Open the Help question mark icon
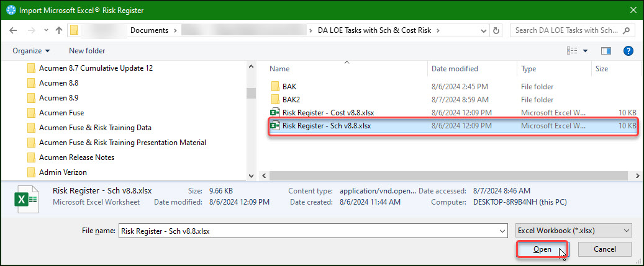This screenshot has width=644, height=266. (x=628, y=51)
